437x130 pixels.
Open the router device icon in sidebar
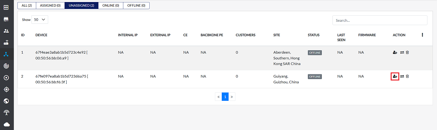(x=6, y=43)
